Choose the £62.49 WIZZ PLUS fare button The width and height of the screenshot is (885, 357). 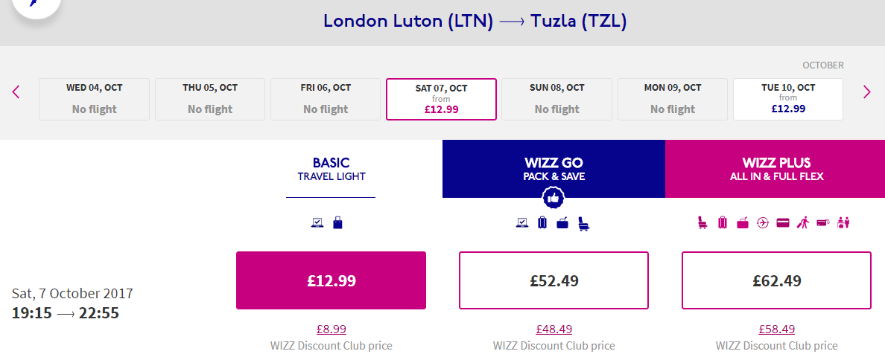[x=777, y=280]
